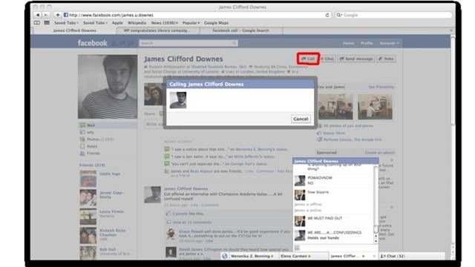
Task: Click the chat window scrollbar handle
Action: click(x=376, y=229)
